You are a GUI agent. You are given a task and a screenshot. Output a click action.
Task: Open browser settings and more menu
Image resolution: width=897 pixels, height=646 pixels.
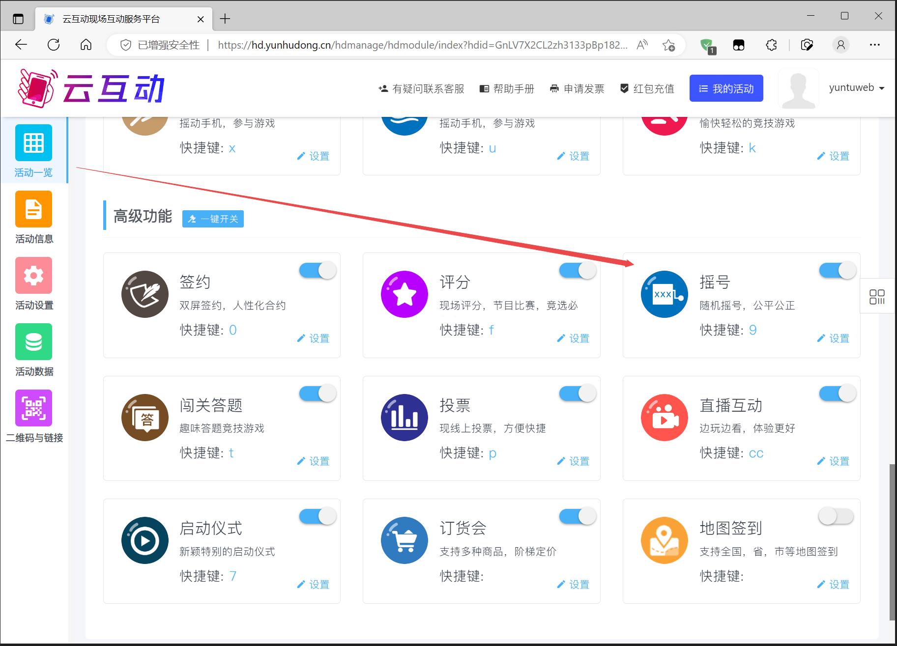click(875, 45)
